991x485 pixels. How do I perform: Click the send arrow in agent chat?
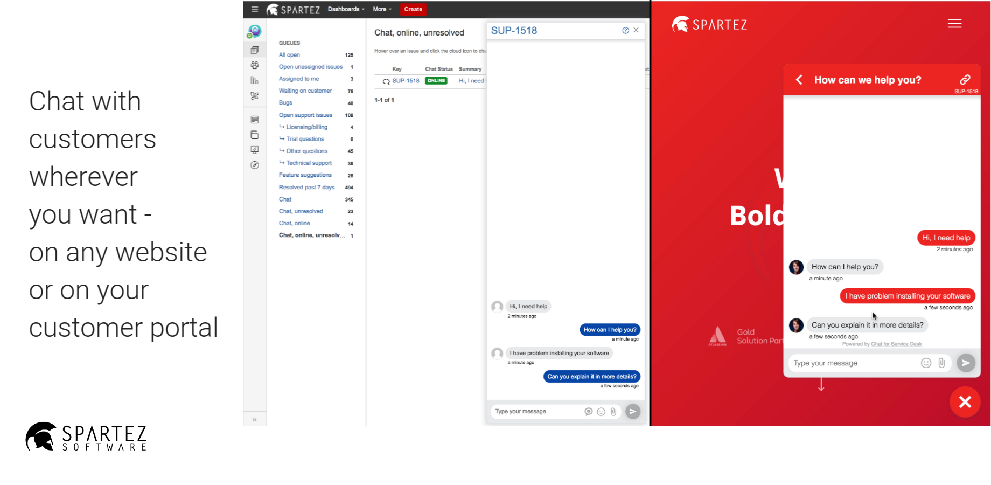pos(633,412)
